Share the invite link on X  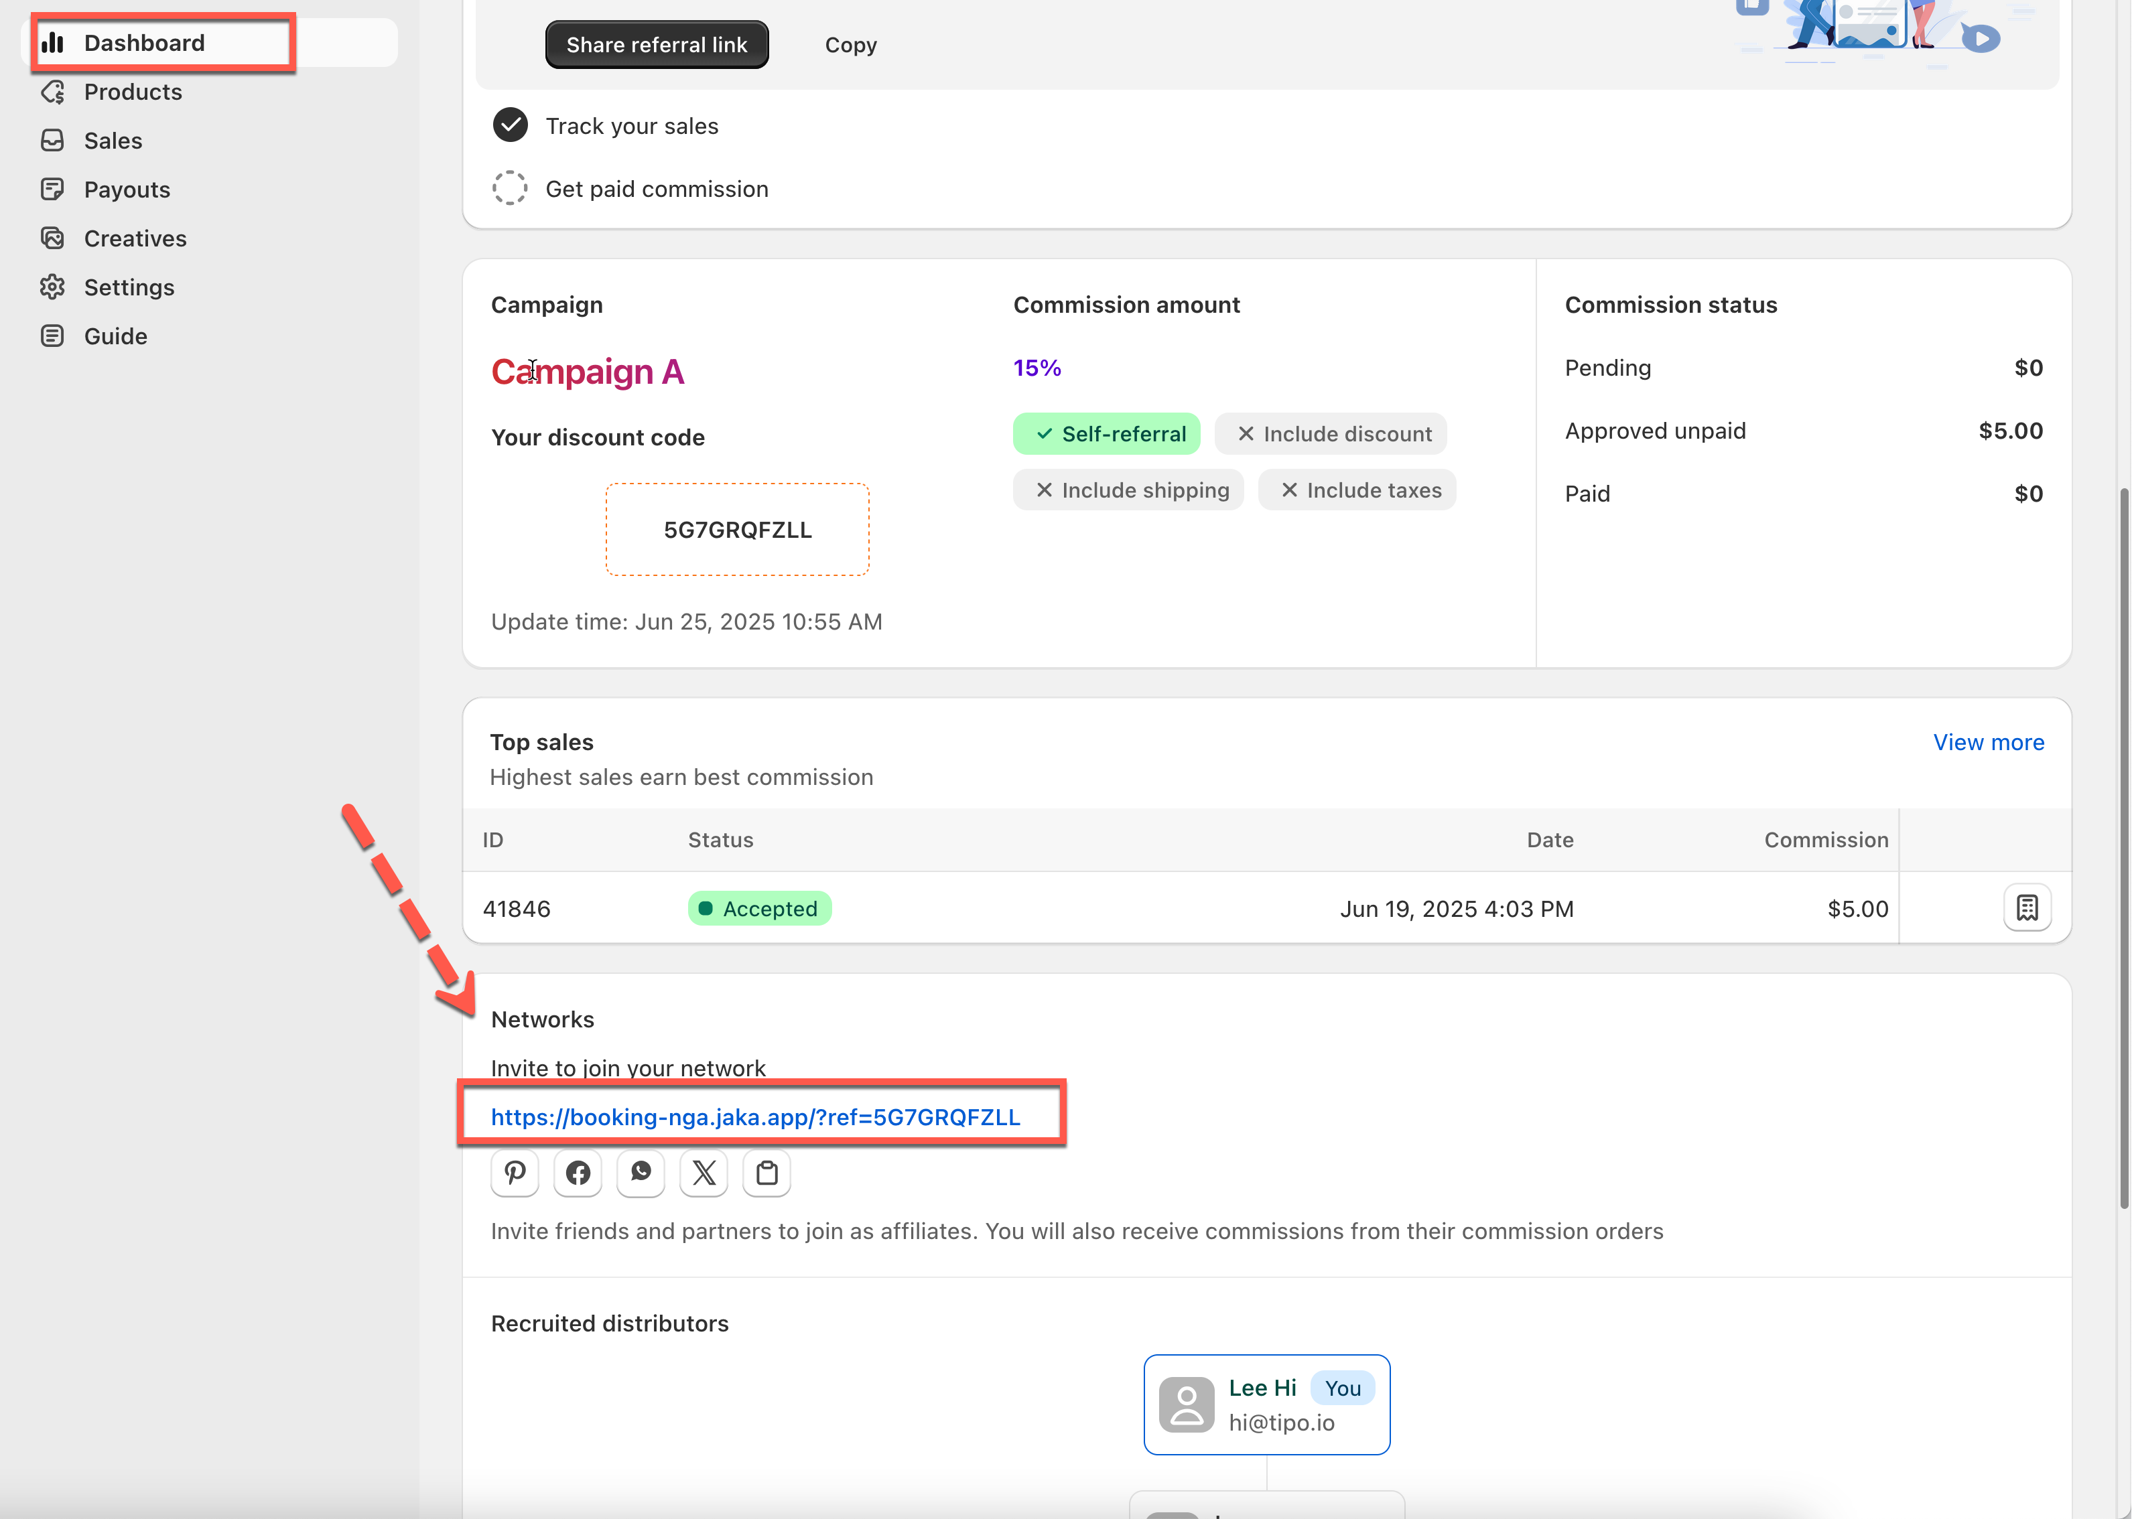pyautogui.click(x=704, y=1173)
